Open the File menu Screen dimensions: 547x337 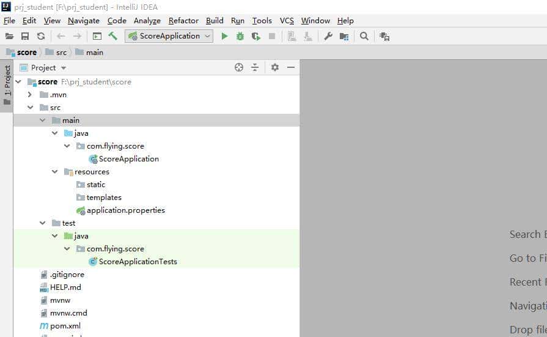tap(9, 21)
